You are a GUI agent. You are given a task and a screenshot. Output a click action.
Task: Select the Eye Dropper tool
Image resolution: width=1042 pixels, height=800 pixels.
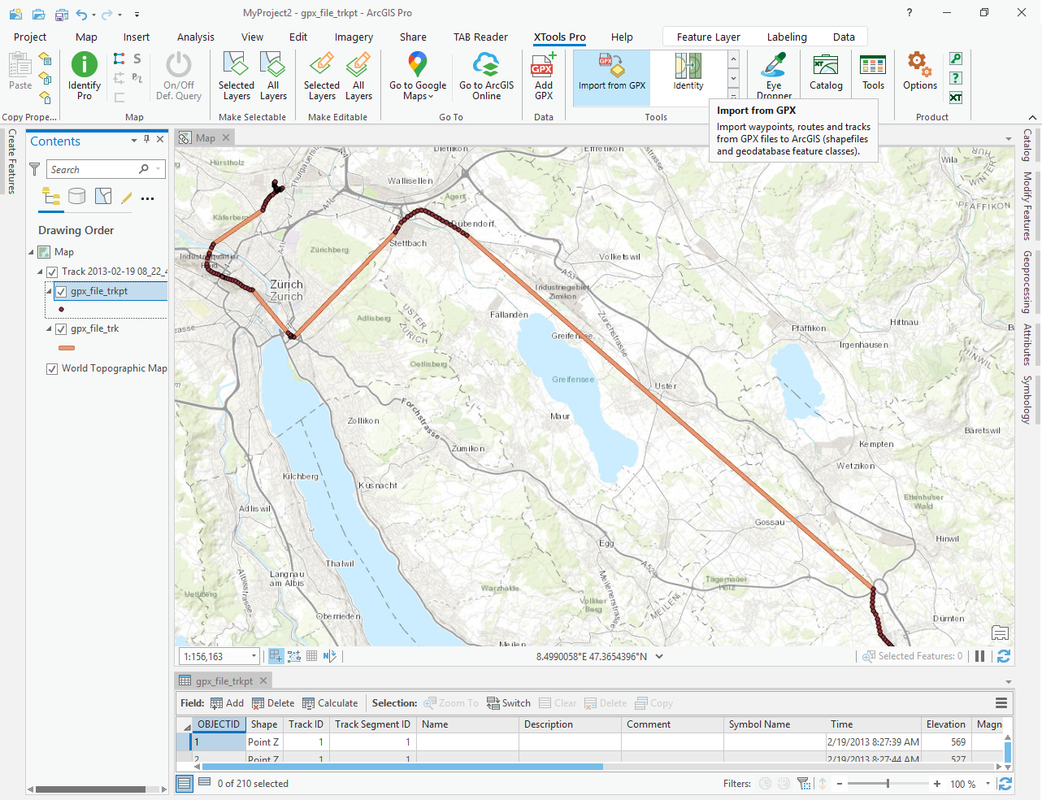(x=773, y=65)
